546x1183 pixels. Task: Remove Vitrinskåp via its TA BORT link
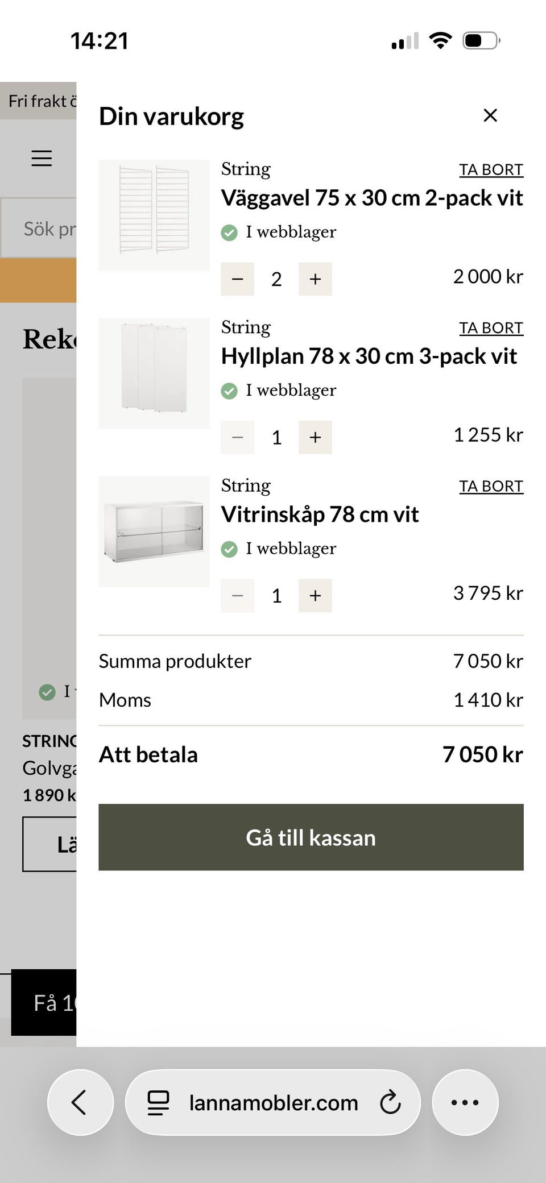pos(491,486)
